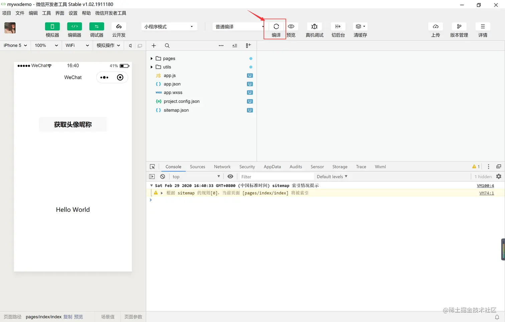Screen dimensions: 505x322
Task: Open the 工具 menu
Action: (x=46, y=13)
